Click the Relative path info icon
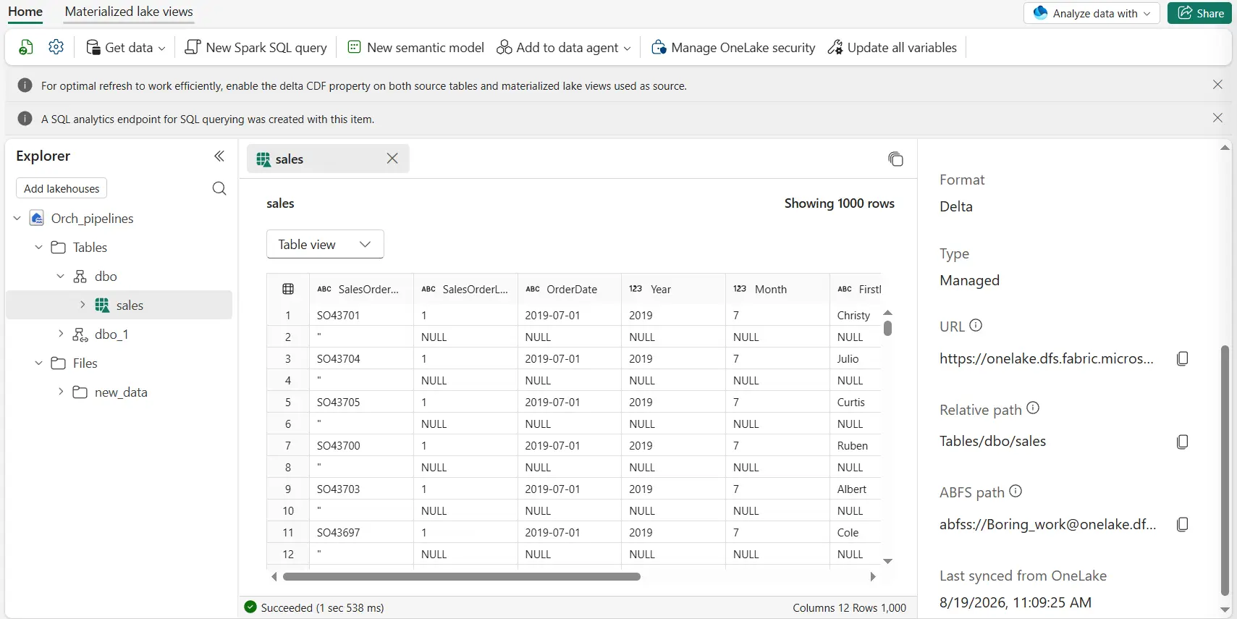The height and width of the screenshot is (619, 1237). click(x=1033, y=408)
